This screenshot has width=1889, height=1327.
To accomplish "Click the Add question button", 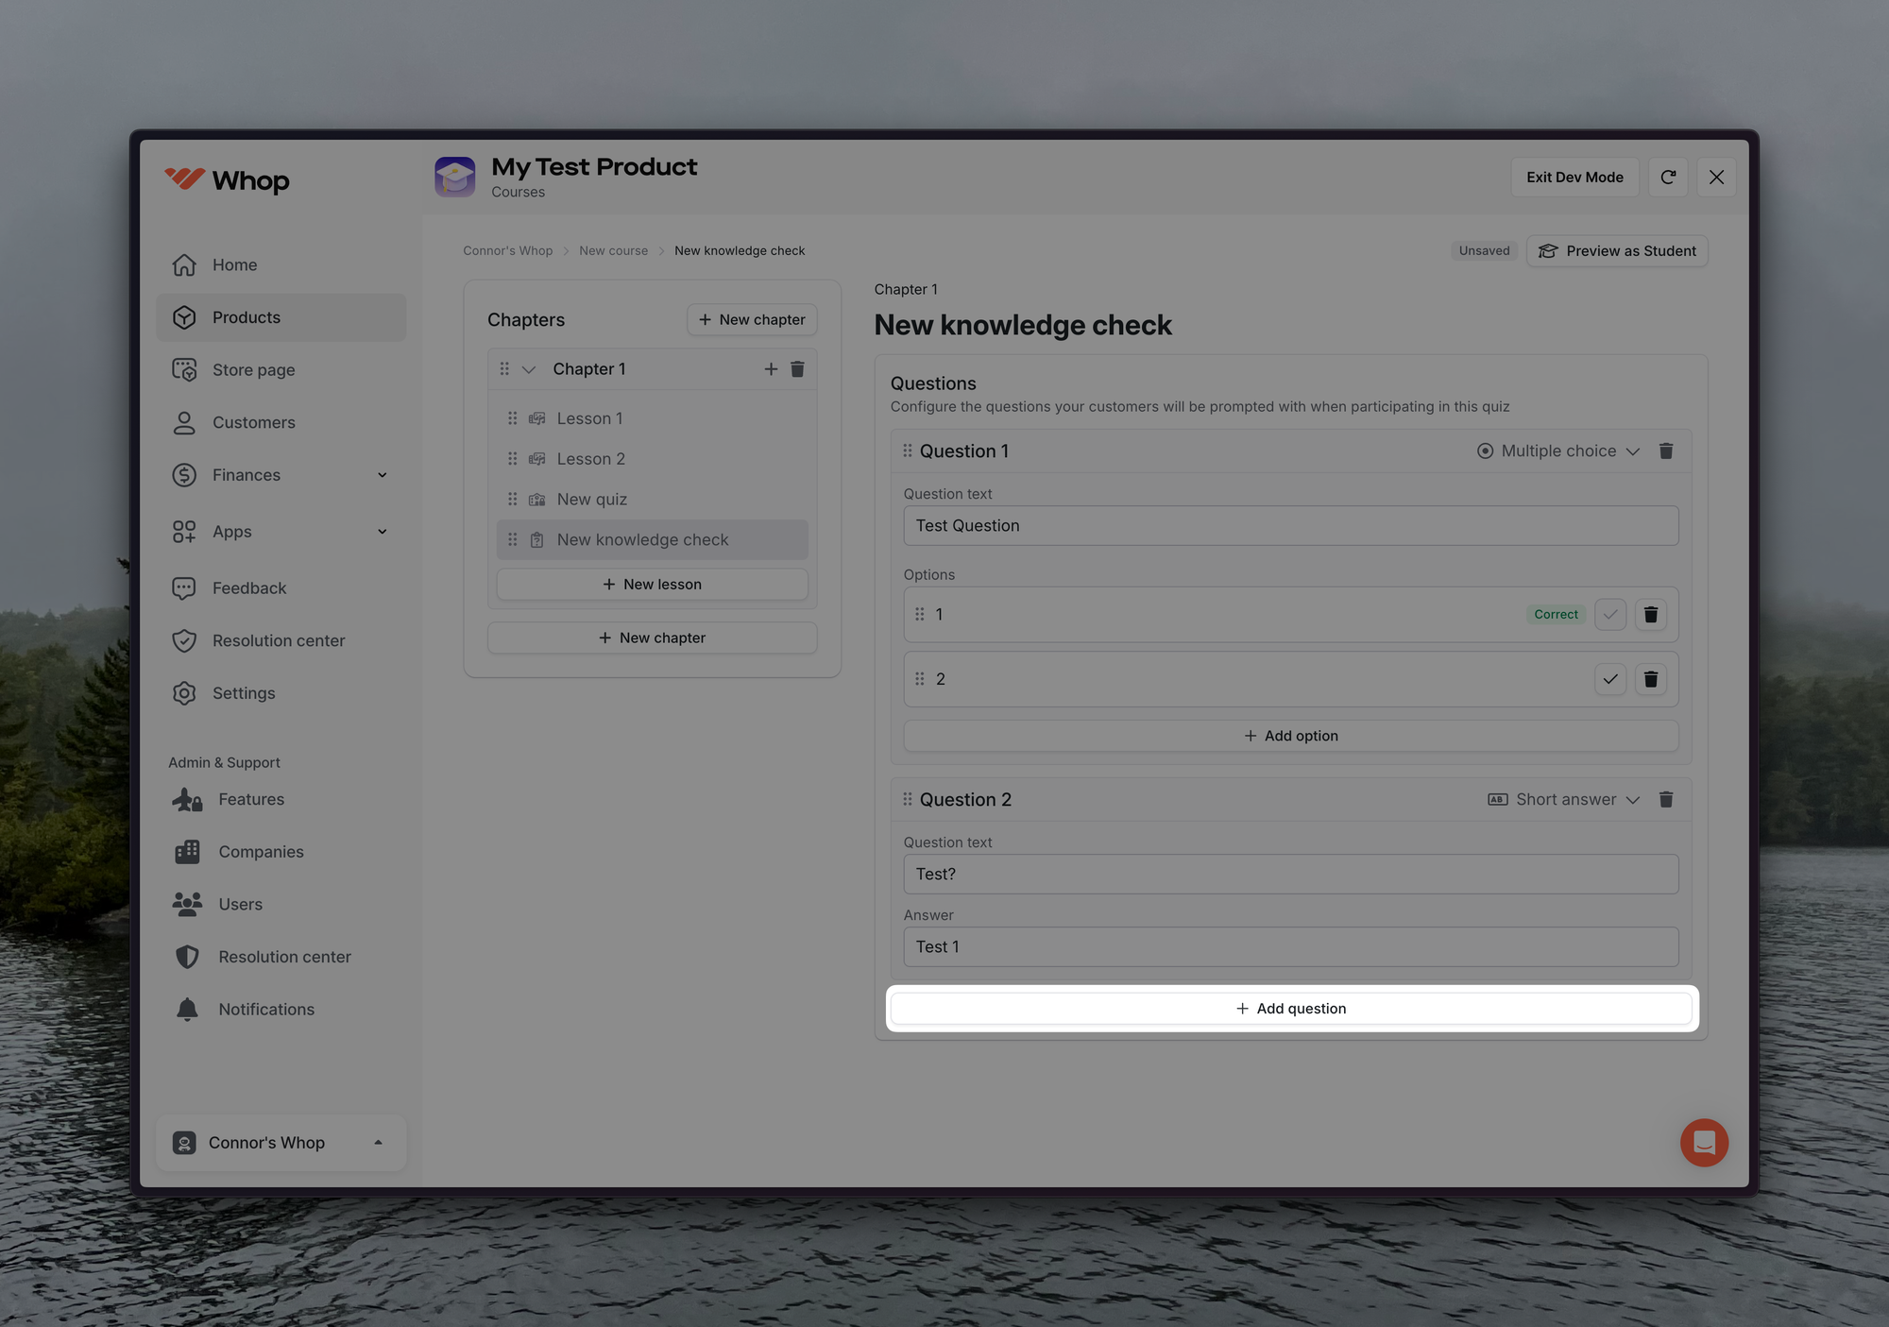I will coord(1290,1009).
